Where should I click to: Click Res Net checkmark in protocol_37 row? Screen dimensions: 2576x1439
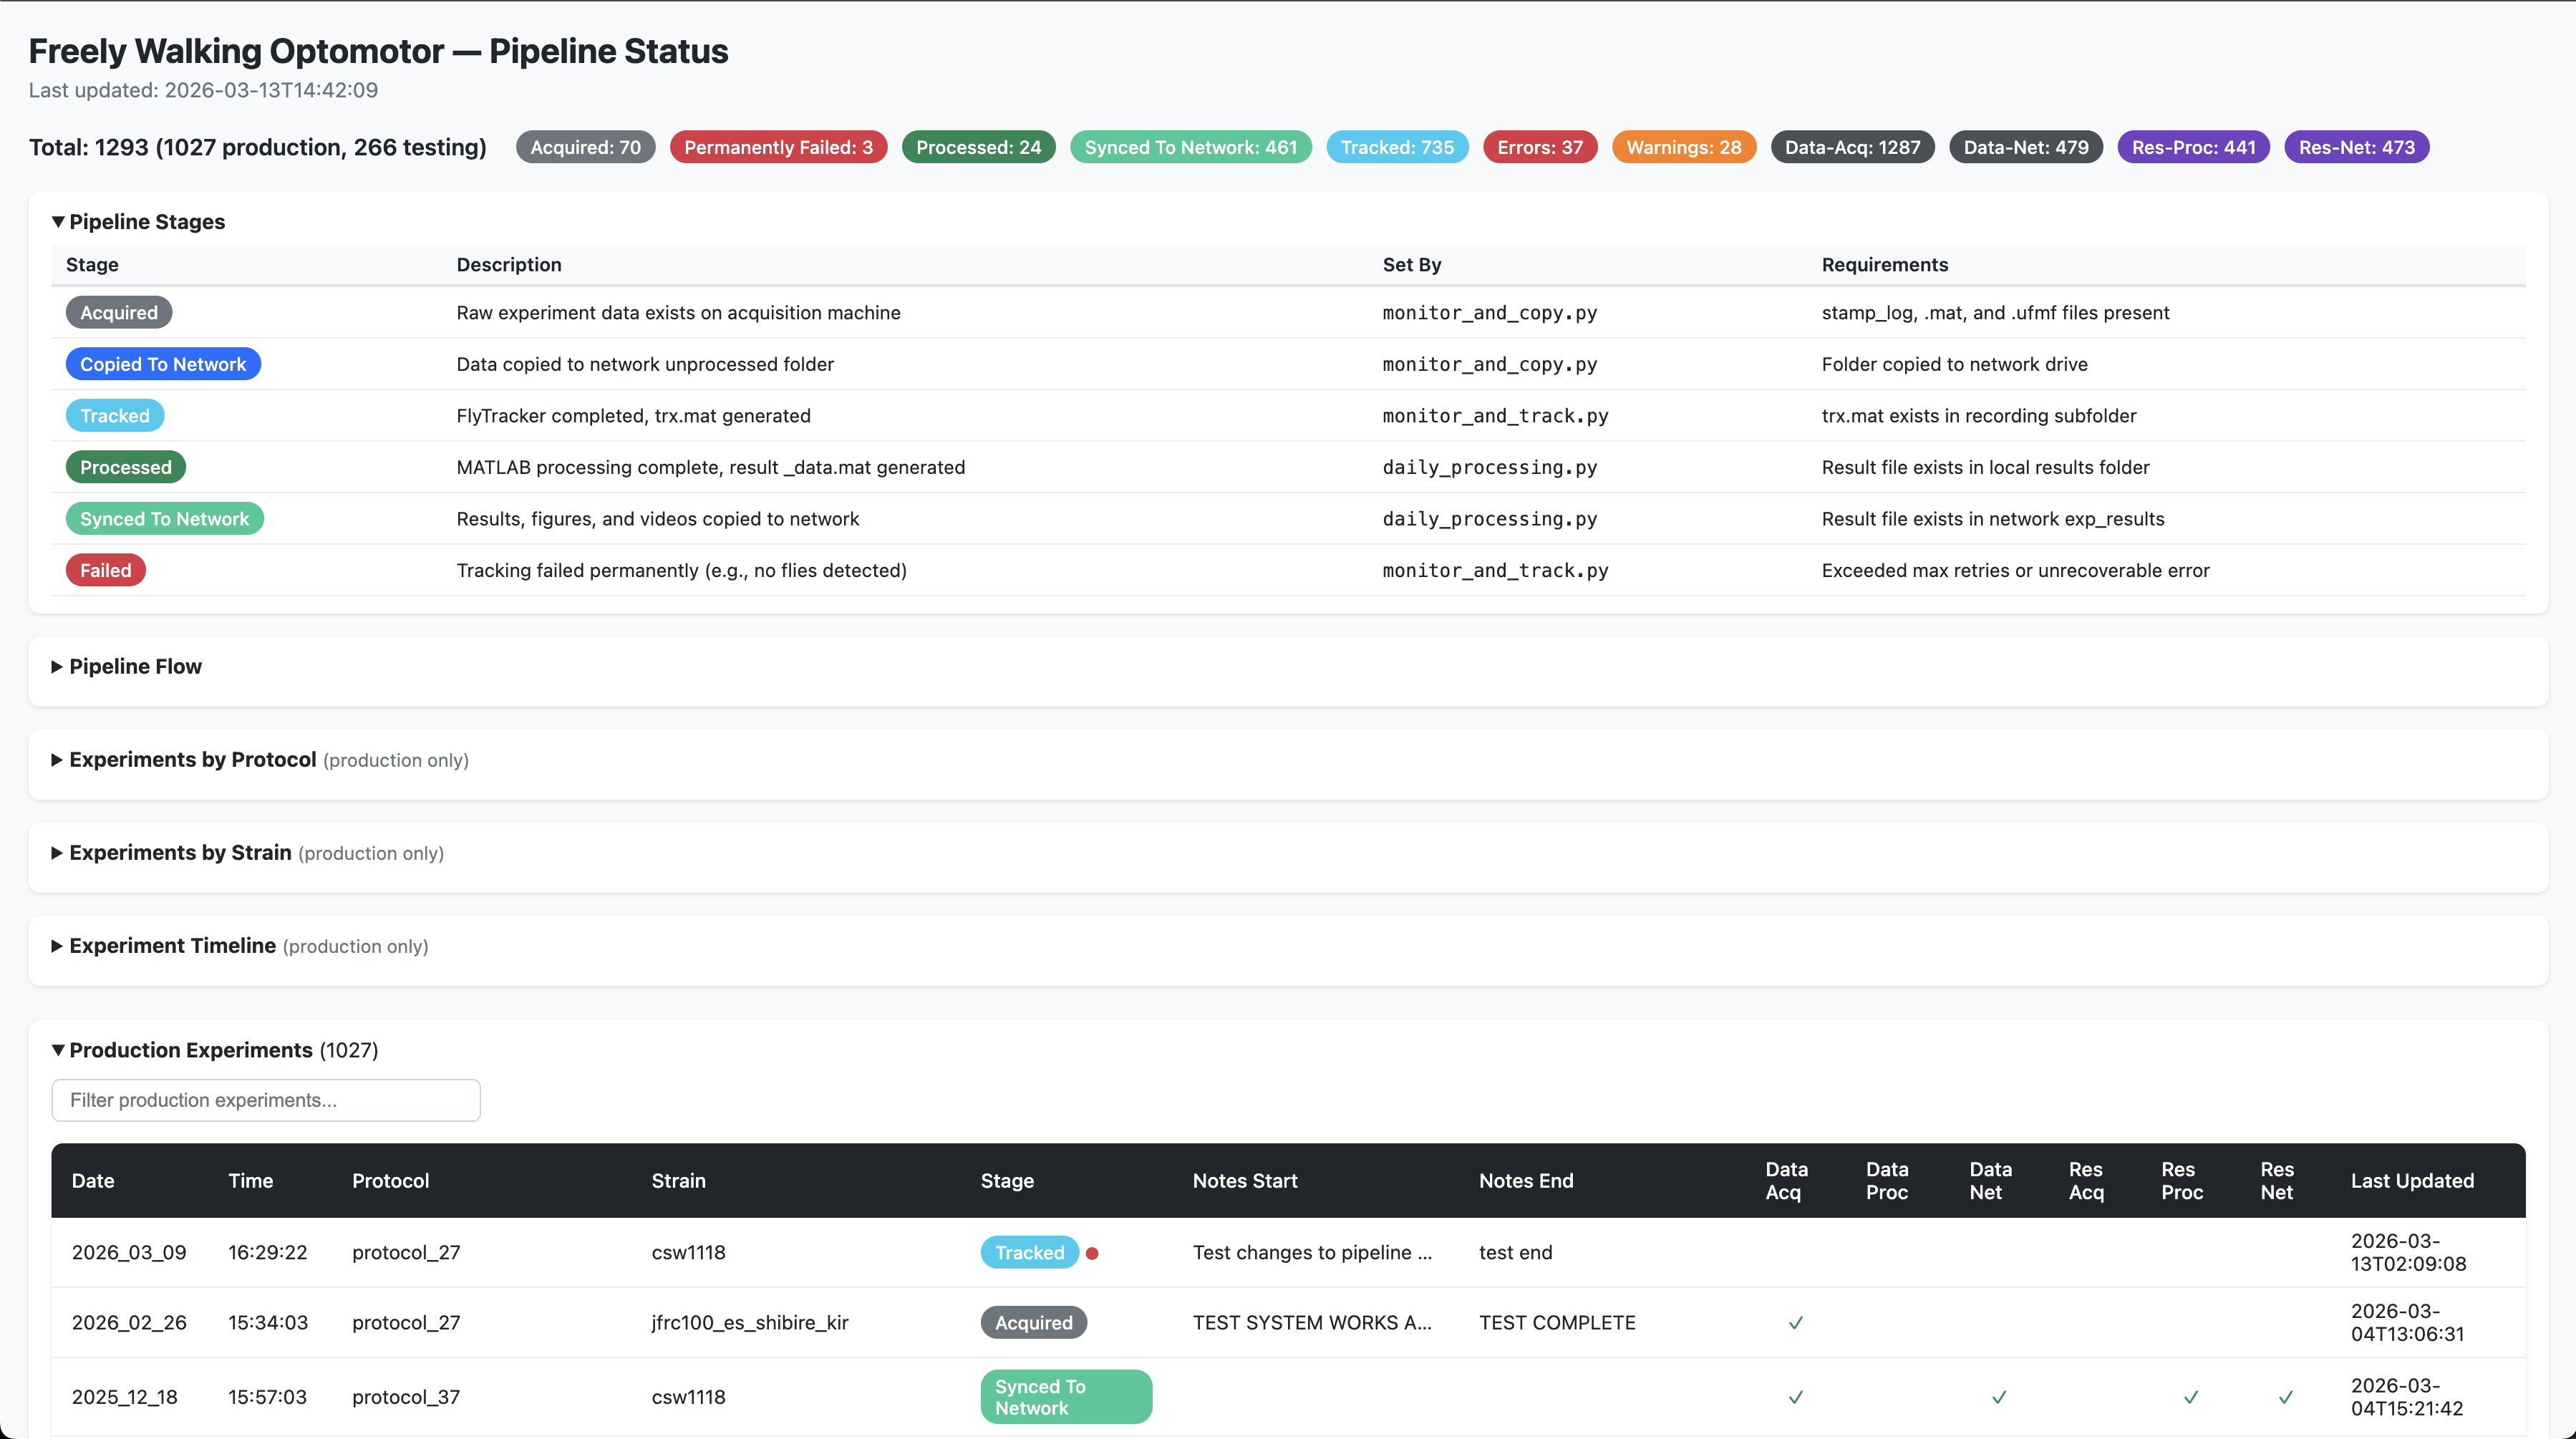pos(2285,1397)
